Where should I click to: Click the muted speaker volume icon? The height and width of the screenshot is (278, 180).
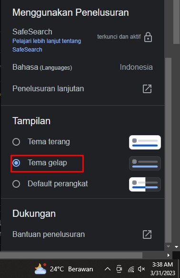(141, 269)
